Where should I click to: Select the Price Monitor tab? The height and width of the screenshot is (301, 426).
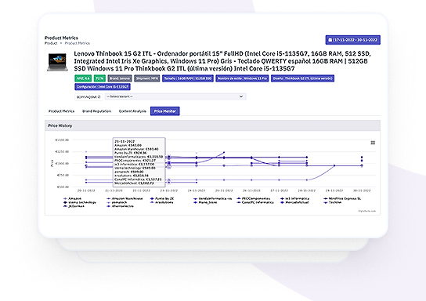[x=165, y=111]
